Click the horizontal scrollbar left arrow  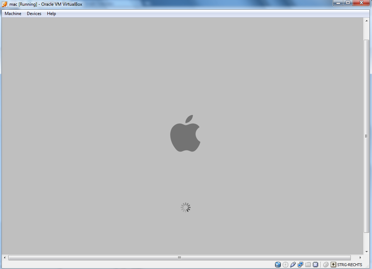pos(5,258)
